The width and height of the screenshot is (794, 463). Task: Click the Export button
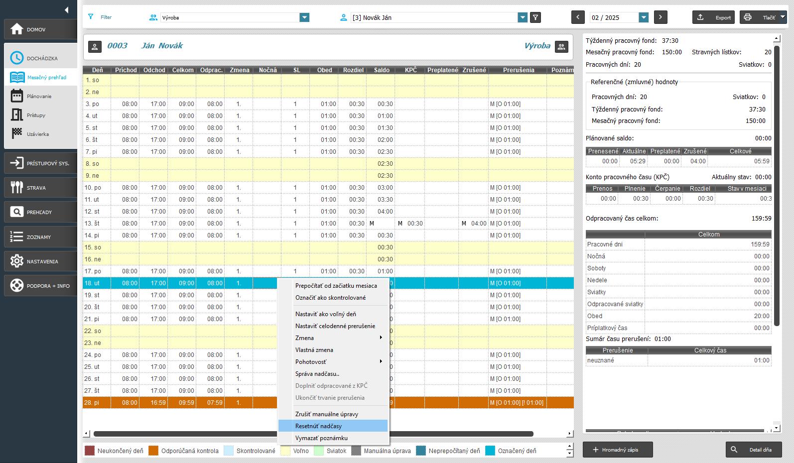[714, 17]
